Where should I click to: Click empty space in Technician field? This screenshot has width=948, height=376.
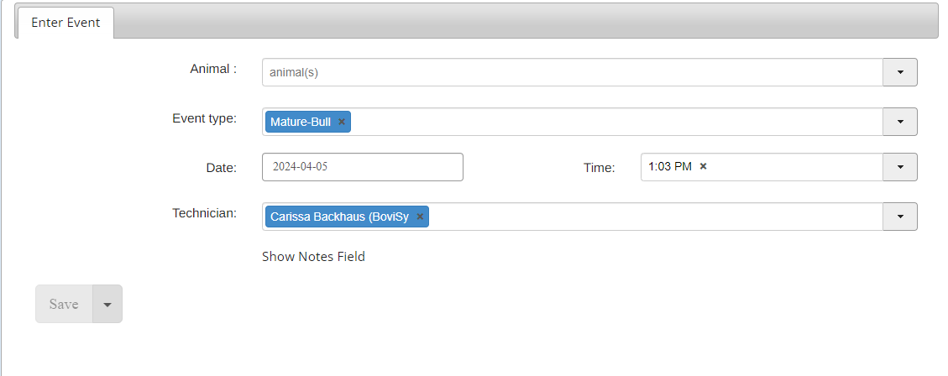pos(655,217)
